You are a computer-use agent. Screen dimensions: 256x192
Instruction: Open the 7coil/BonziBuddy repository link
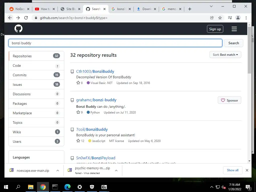click(x=92, y=129)
